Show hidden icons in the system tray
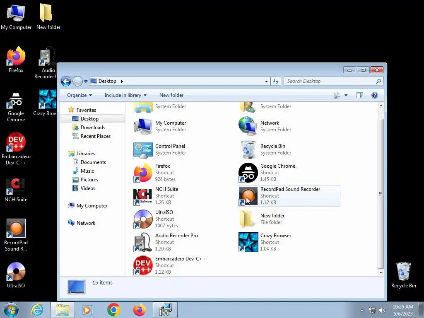The height and width of the screenshot is (318, 424). [x=362, y=310]
